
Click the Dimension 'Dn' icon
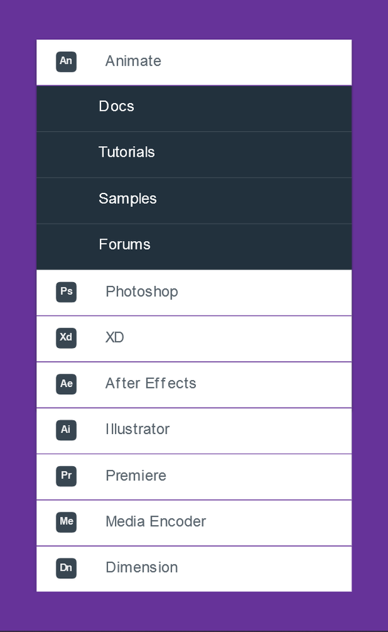coord(66,567)
